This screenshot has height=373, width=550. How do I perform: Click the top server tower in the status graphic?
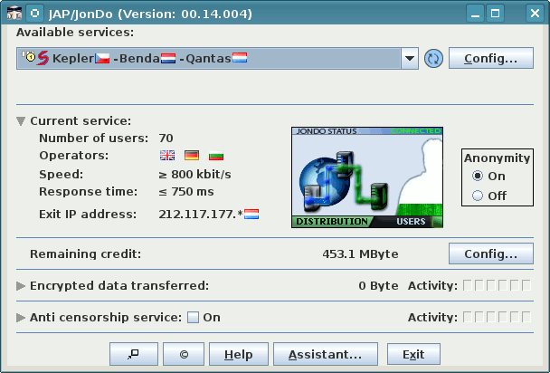(345, 164)
